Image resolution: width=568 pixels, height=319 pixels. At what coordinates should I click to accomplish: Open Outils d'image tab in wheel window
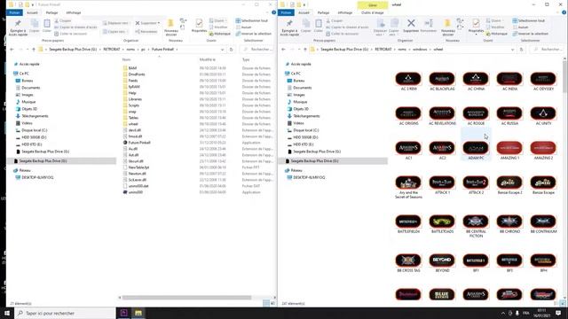[372, 12]
